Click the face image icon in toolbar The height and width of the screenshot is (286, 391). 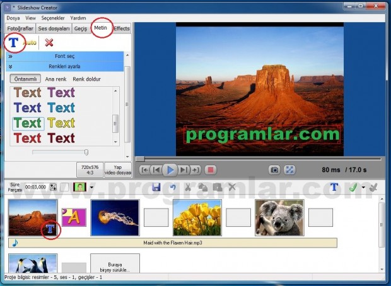[x=79, y=187]
